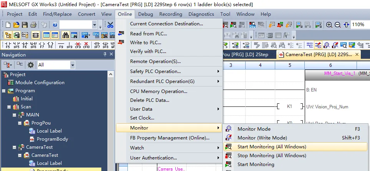Collapse the Scan tree node
This screenshot has width=370, height=171.
pyautogui.click(x=9, y=107)
